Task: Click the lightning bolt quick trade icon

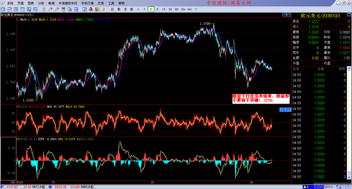Action: coord(104,10)
